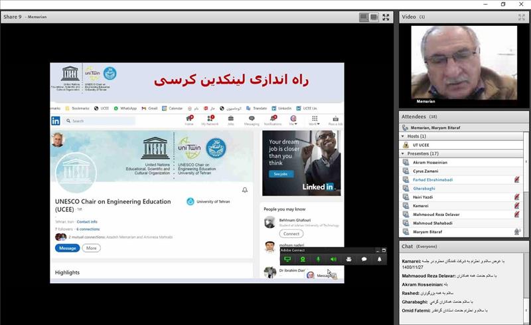The height and width of the screenshot is (325, 531).
Task: Click the second layout icon in Share pod header
Action: (x=374, y=17)
